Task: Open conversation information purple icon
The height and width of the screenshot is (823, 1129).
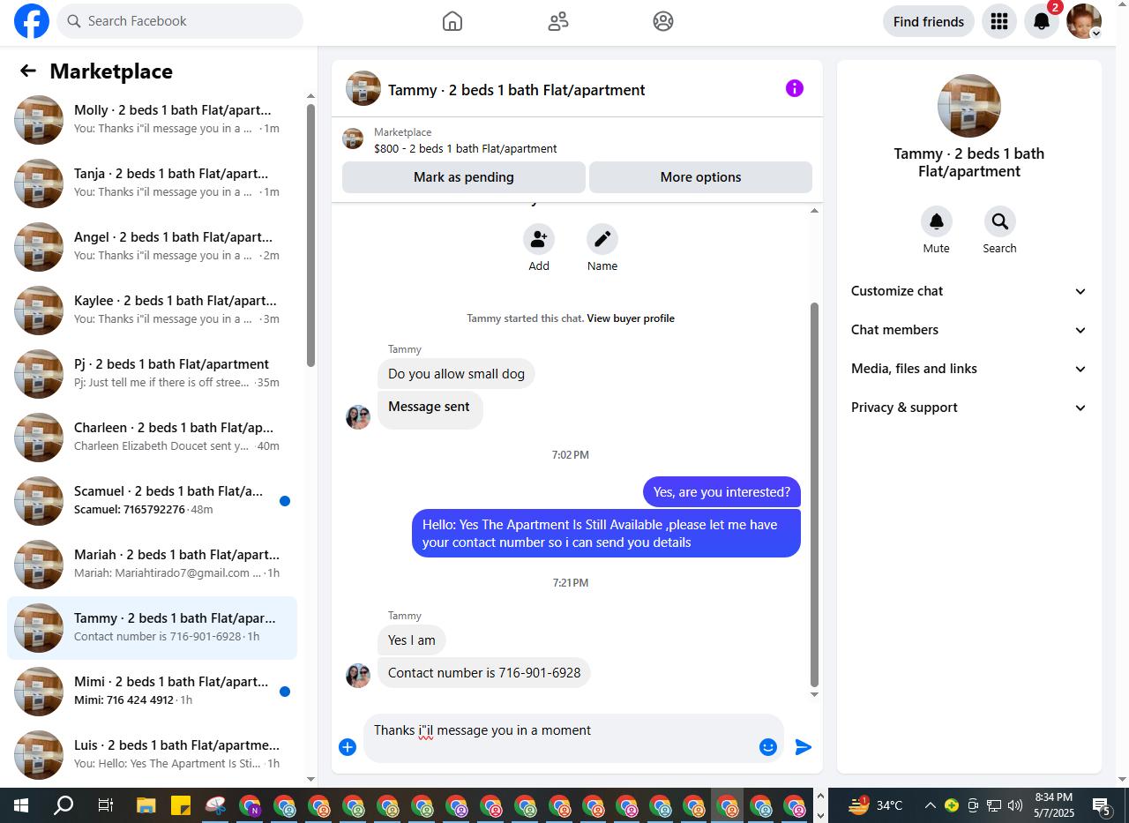Action: pyautogui.click(x=795, y=88)
